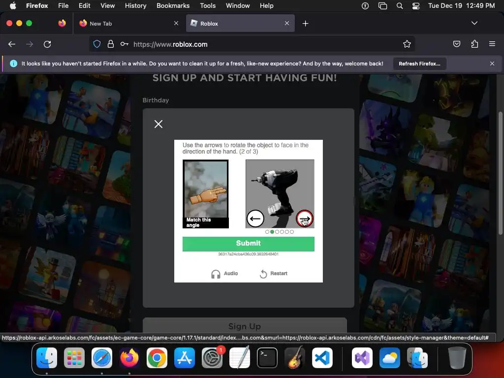
Task: Close the New Tab tab
Action: (x=176, y=23)
